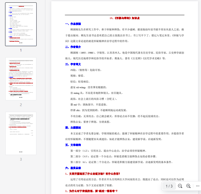This screenshot has height=194, width=201.
Task: Click the heading 五、文章结构
Action: tap(73, 145)
